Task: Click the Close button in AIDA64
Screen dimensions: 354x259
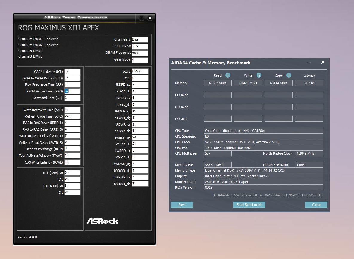Action: click(x=316, y=205)
